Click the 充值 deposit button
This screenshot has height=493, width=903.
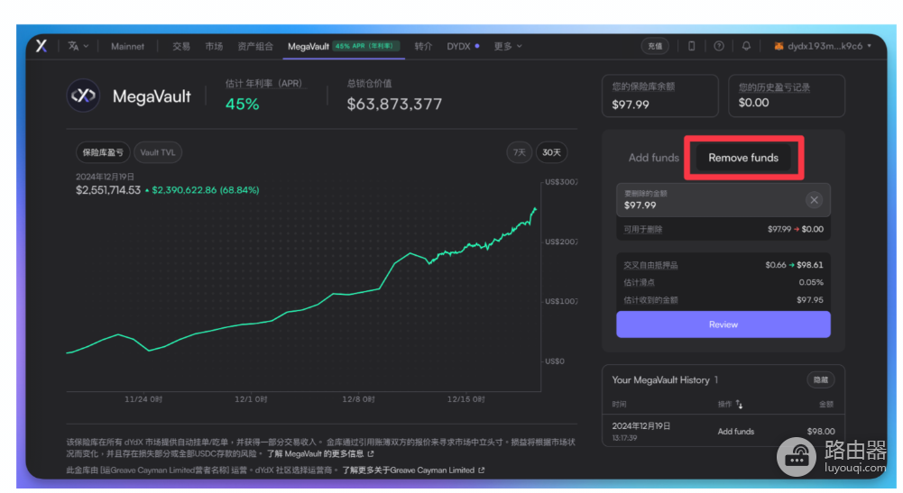click(655, 46)
